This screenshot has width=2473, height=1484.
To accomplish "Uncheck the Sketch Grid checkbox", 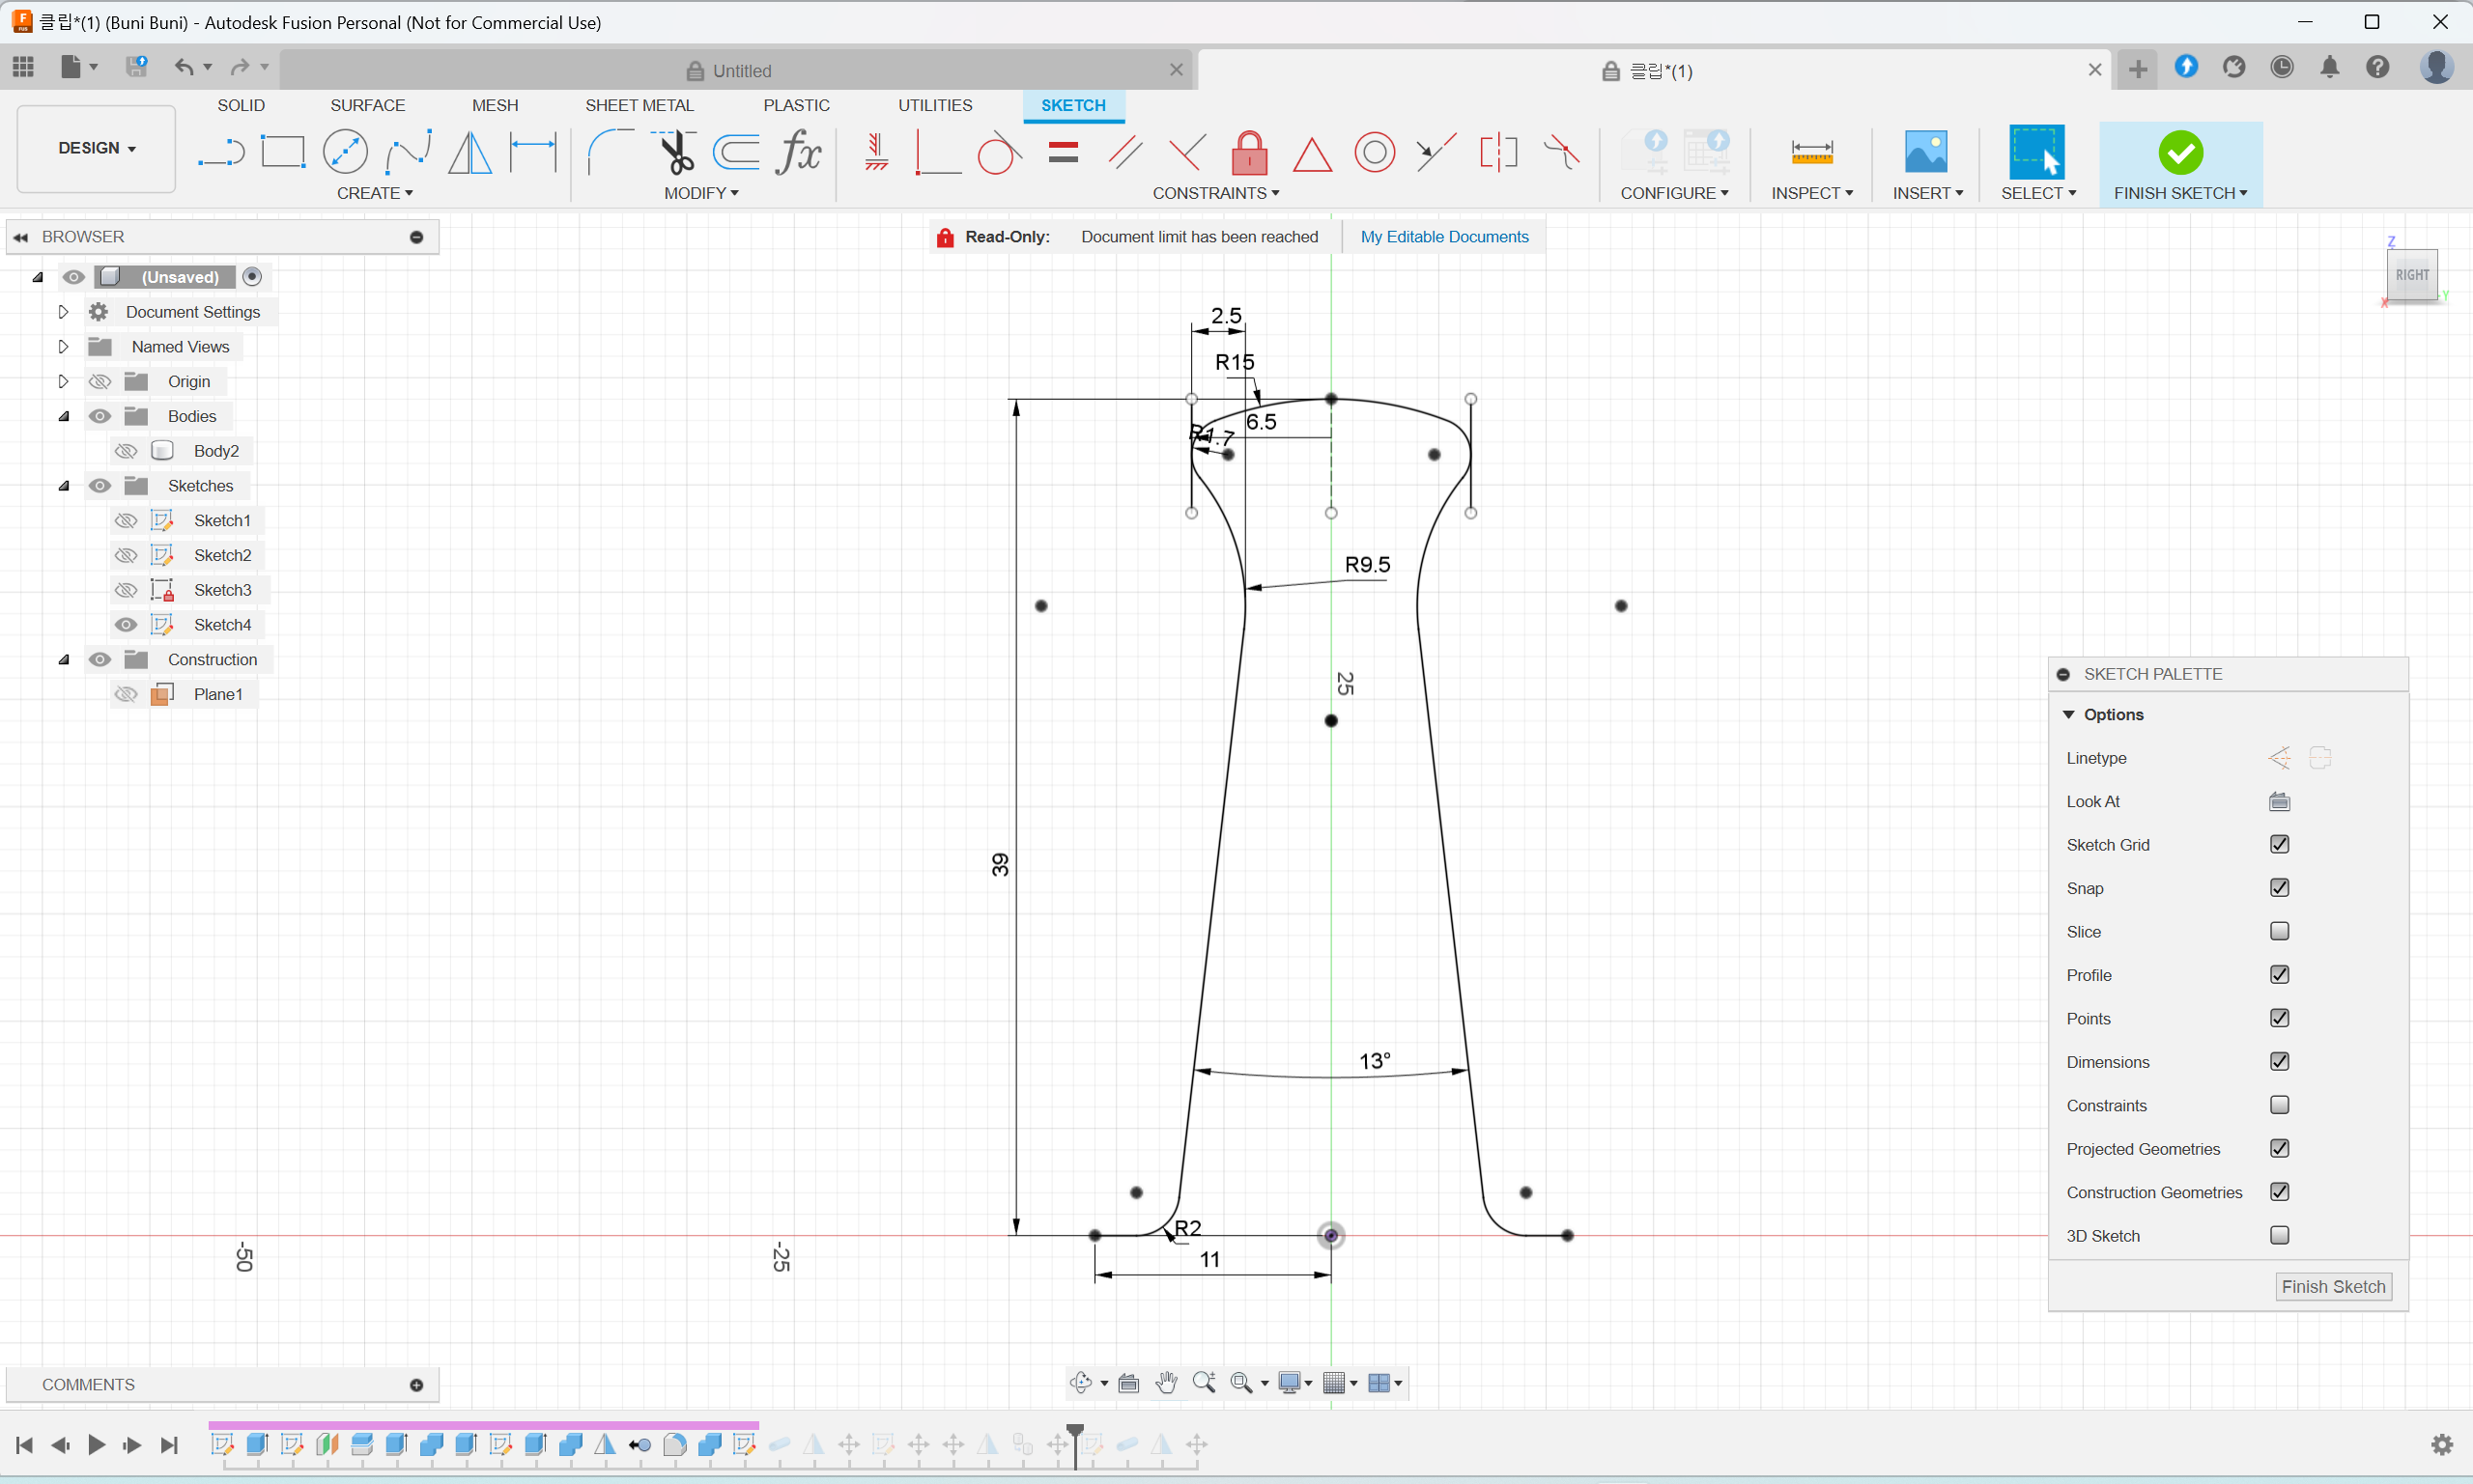I will [2279, 844].
